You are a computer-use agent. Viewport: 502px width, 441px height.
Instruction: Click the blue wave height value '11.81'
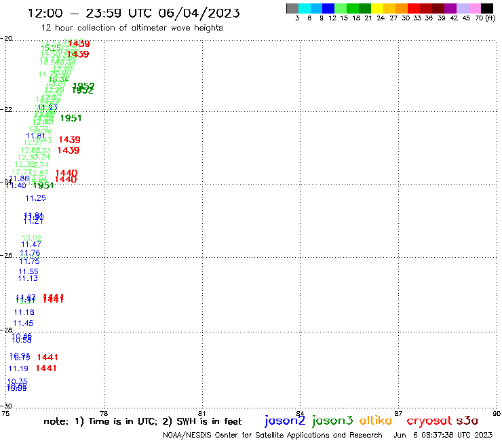[x=35, y=136]
